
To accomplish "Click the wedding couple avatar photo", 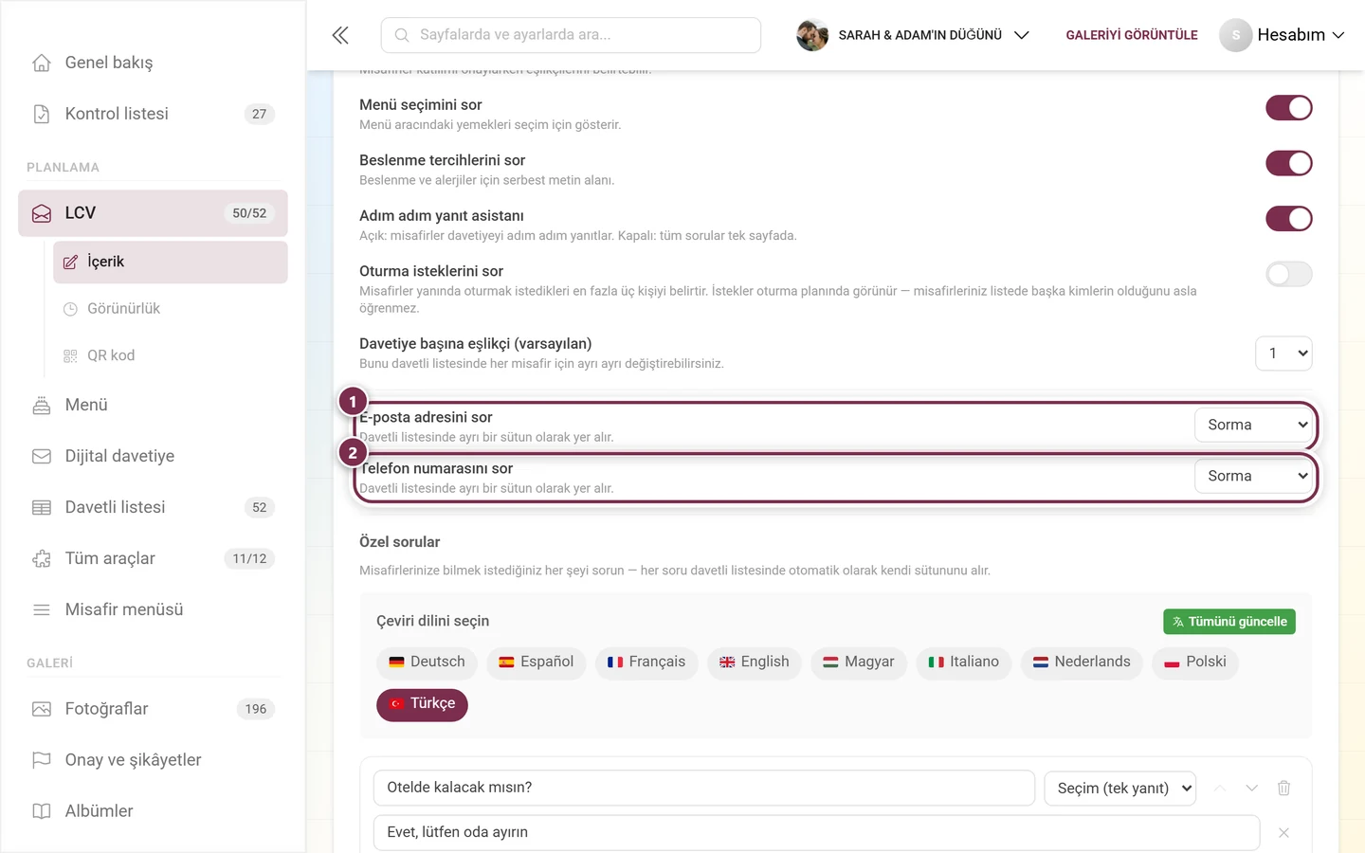I will coord(812,35).
